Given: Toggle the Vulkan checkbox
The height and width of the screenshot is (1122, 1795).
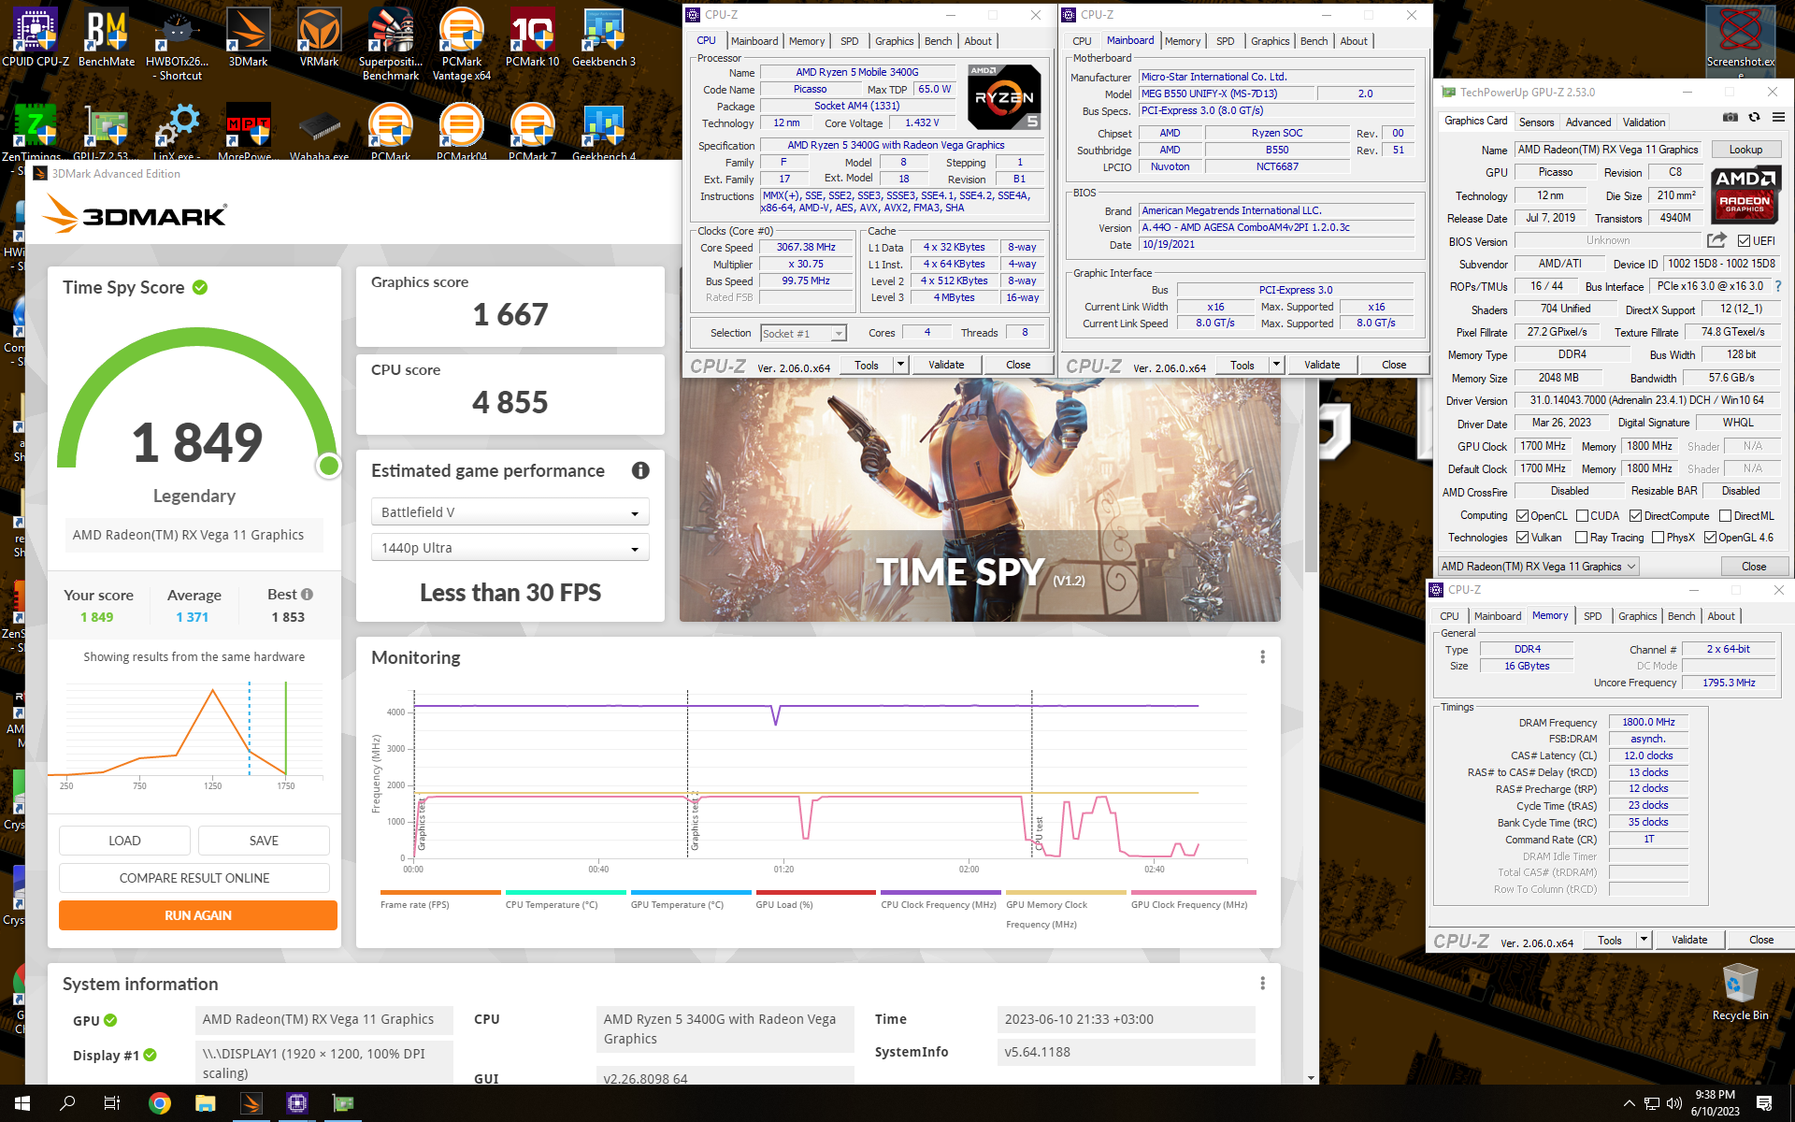Looking at the screenshot, I should point(1522,538).
